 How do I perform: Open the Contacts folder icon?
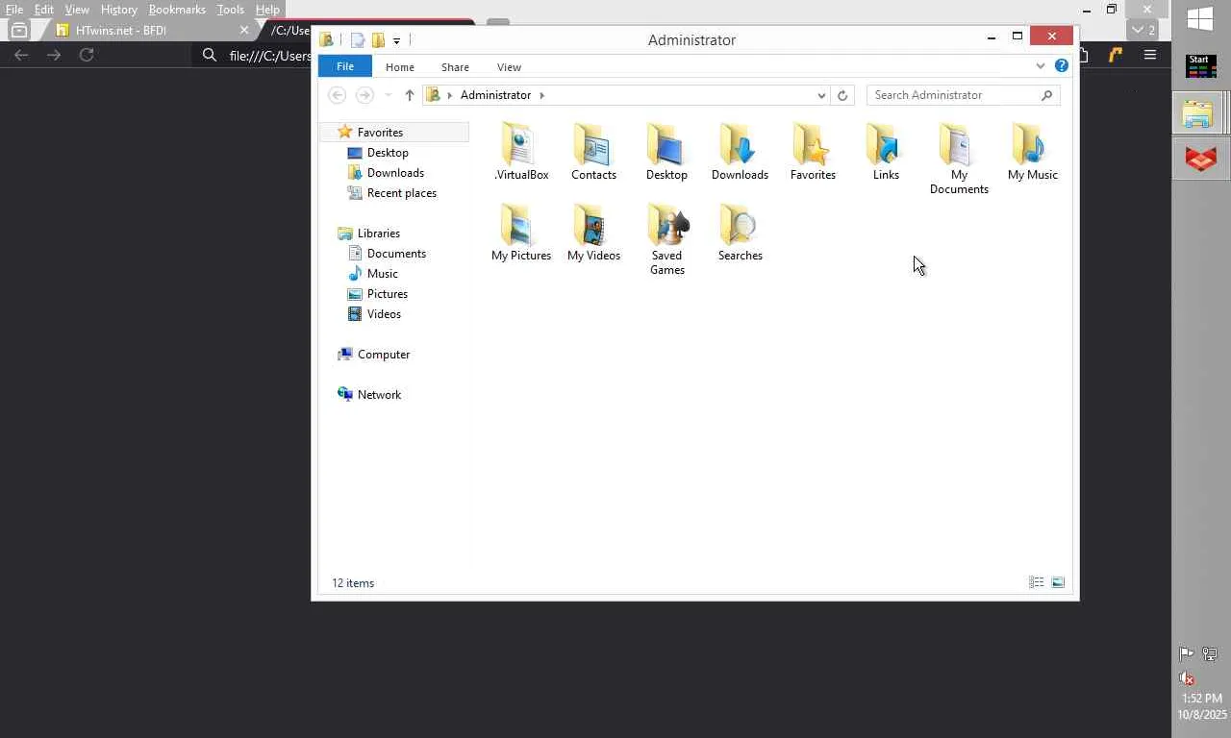[593, 152]
